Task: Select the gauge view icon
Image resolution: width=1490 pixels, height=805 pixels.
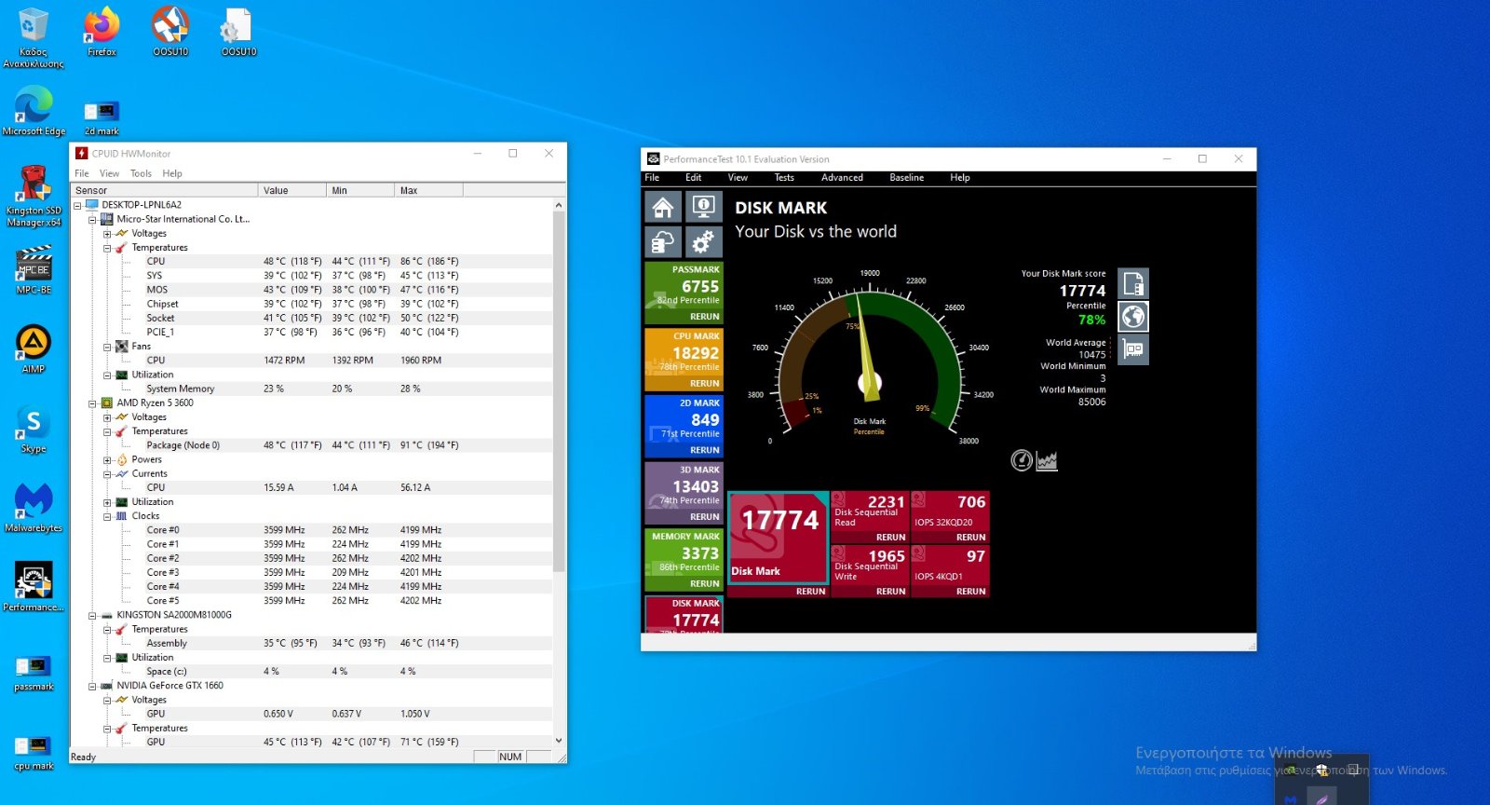Action: point(1022,460)
